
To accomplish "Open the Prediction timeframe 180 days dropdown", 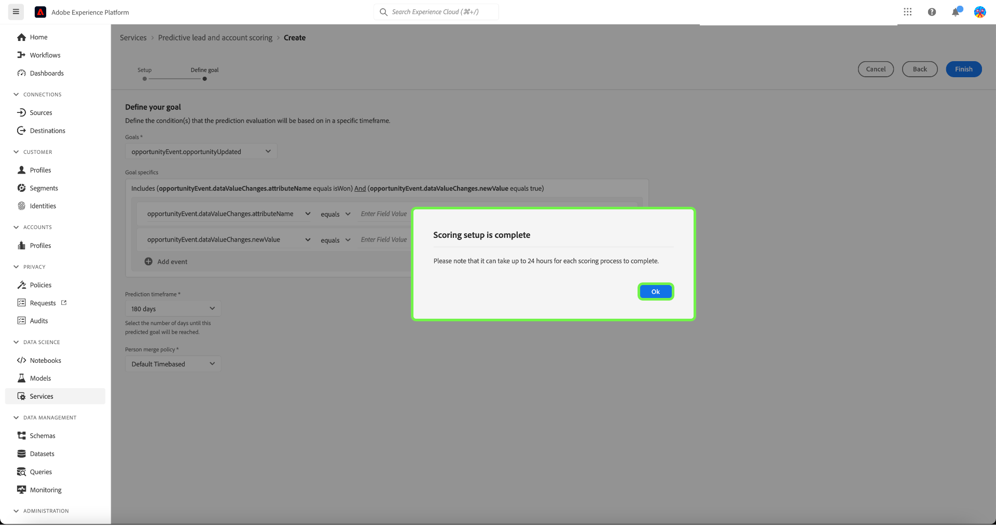I will point(173,309).
